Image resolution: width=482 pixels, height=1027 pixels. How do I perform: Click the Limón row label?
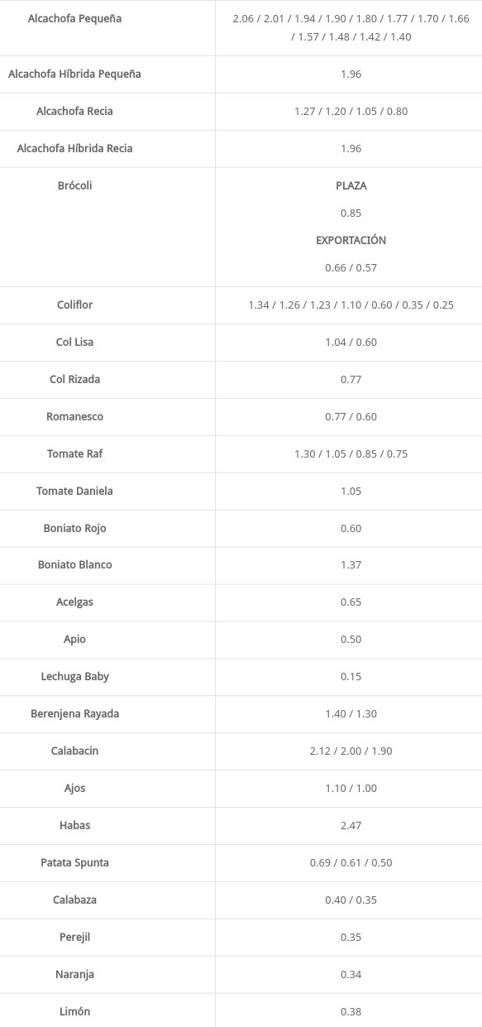tap(74, 1011)
